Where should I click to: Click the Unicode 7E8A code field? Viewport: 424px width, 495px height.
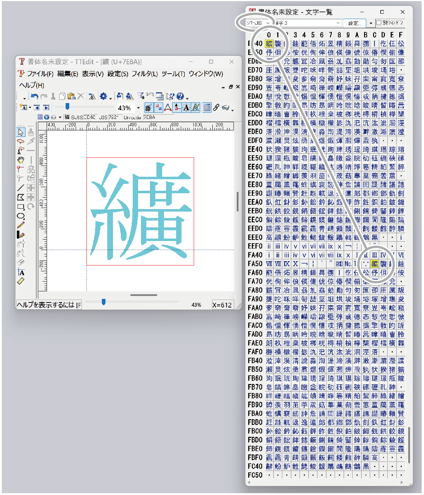coord(159,117)
